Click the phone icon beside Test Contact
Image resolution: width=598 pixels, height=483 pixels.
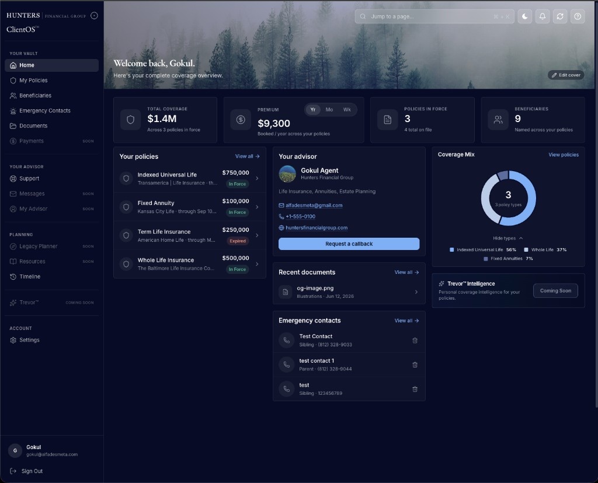(286, 340)
